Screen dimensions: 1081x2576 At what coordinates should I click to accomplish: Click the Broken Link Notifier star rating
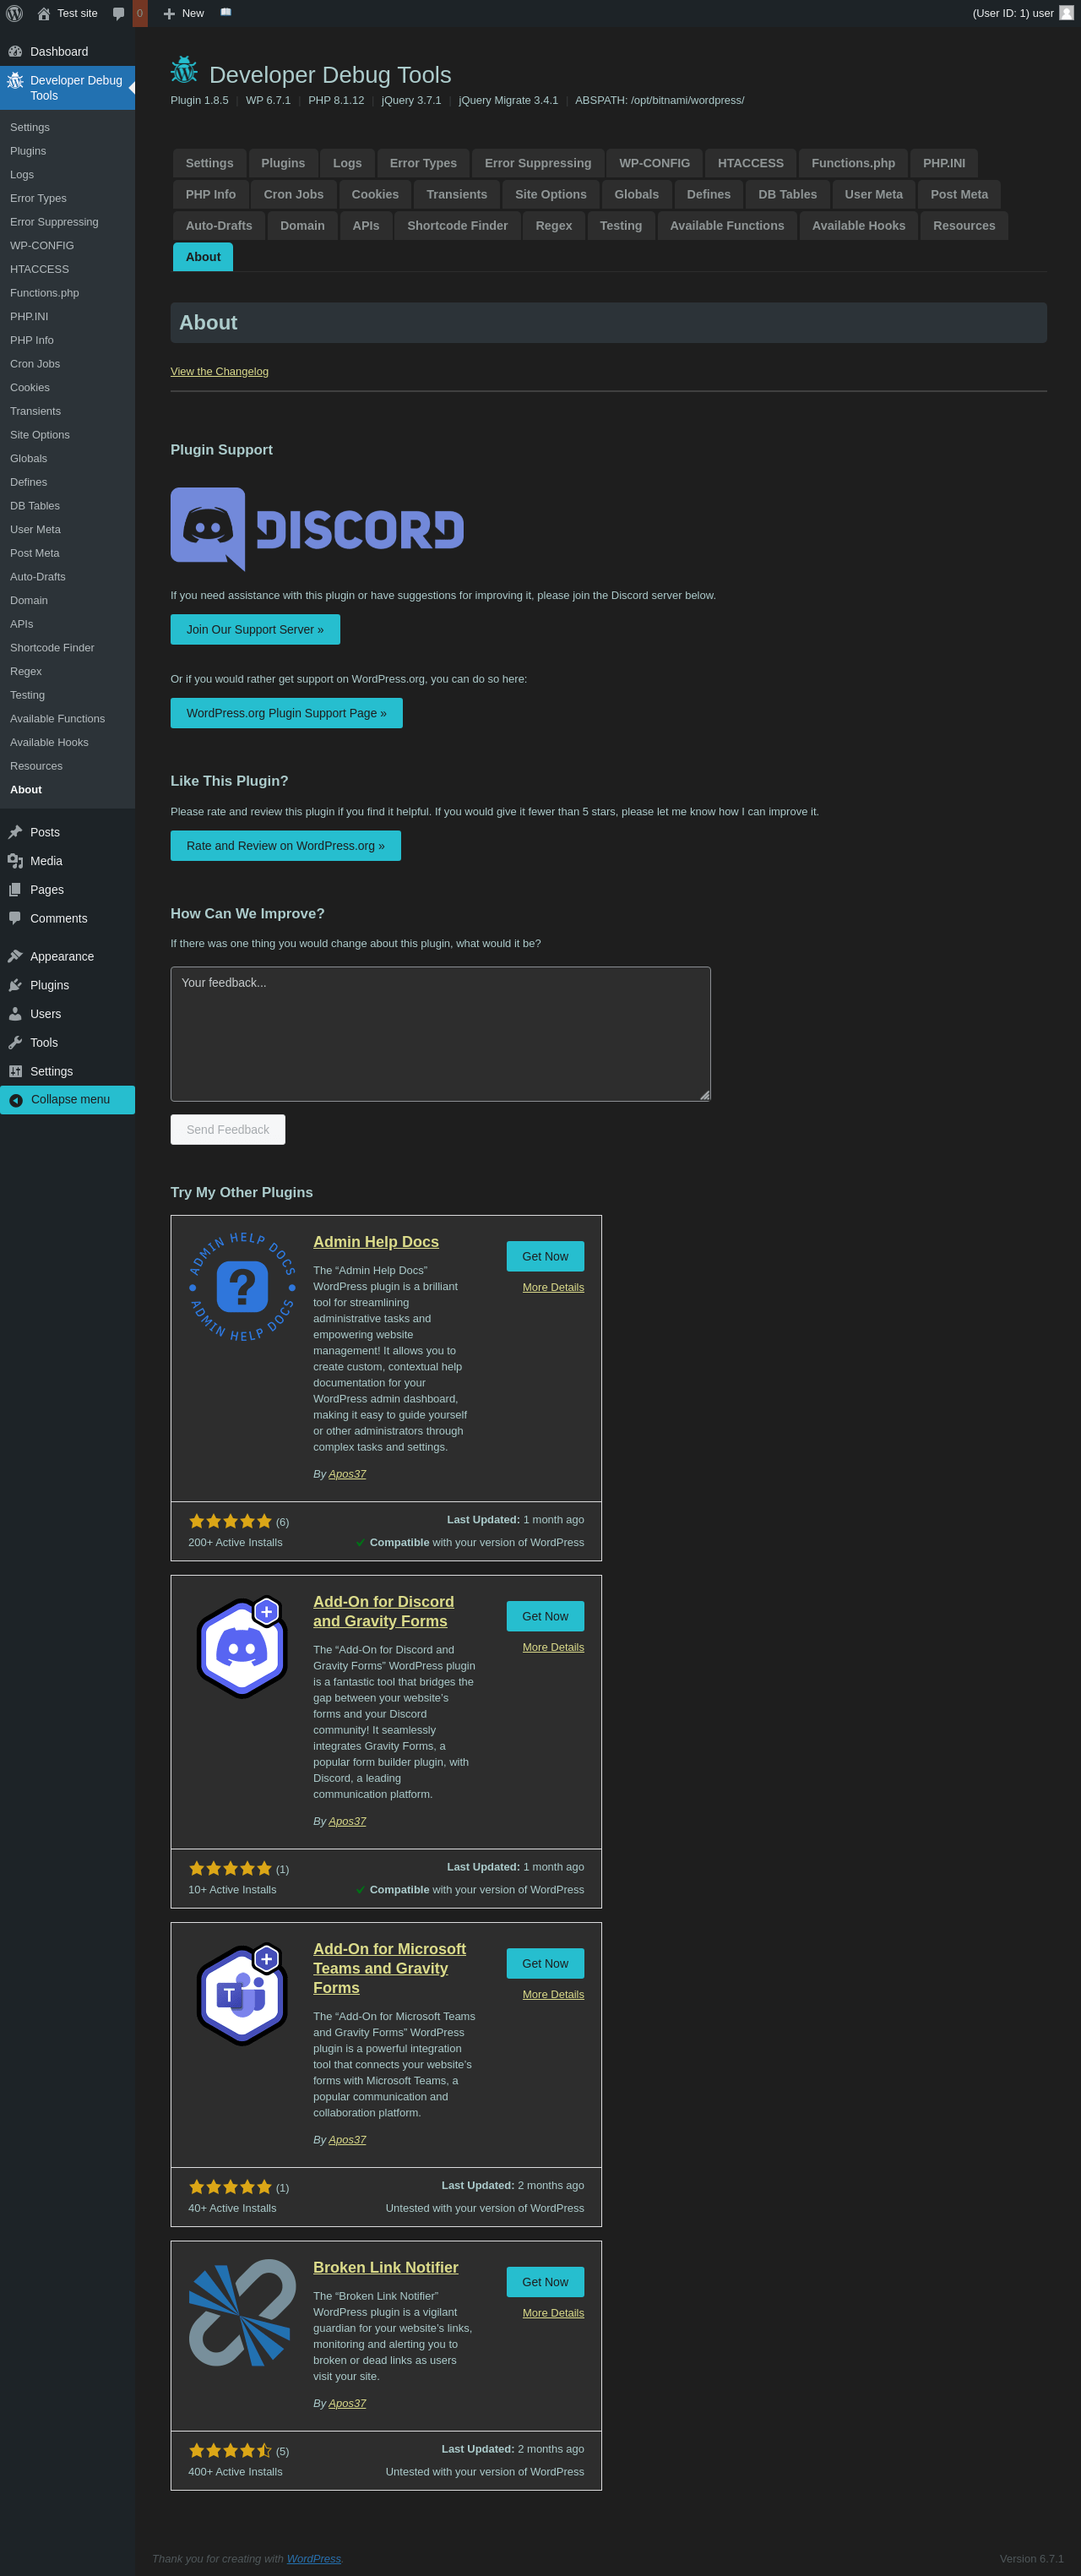[x=230, y=2451]
